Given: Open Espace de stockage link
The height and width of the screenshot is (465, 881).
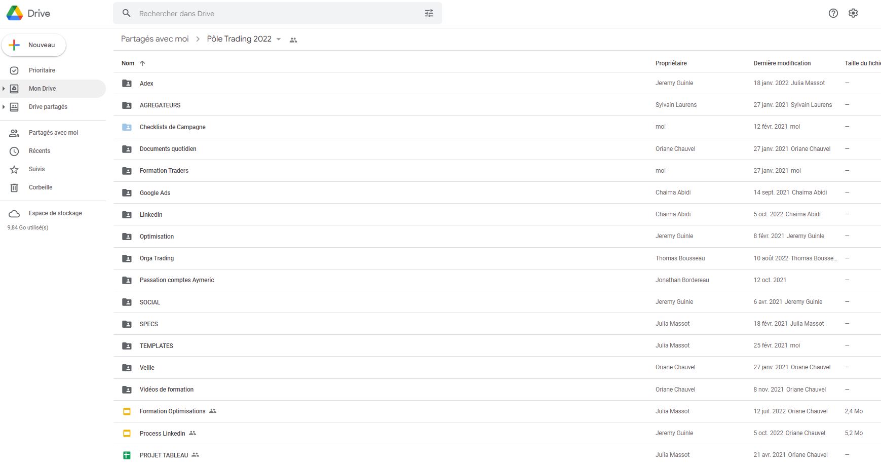Looking at the screenshot, I should coord(55,213).
